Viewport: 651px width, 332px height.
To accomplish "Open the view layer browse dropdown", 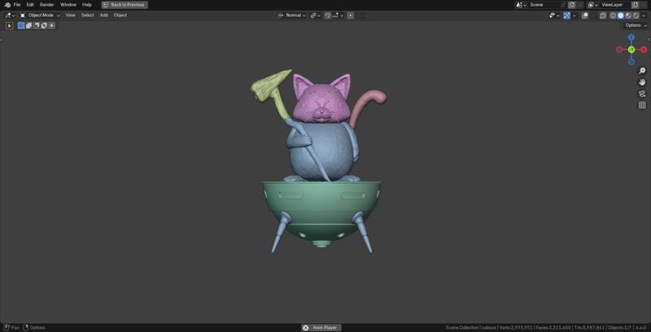I will click(x=594, y=5).
